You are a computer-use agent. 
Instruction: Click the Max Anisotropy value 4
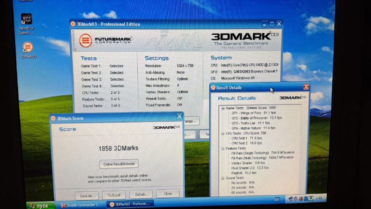point(178,85)
